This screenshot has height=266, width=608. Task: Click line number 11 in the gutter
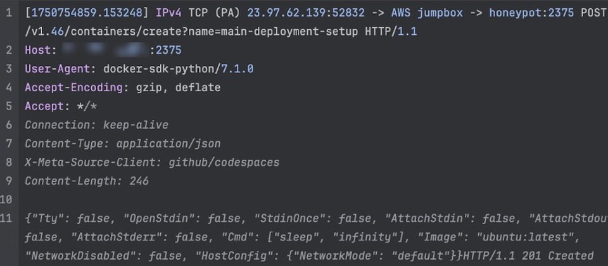click(9, 218)
